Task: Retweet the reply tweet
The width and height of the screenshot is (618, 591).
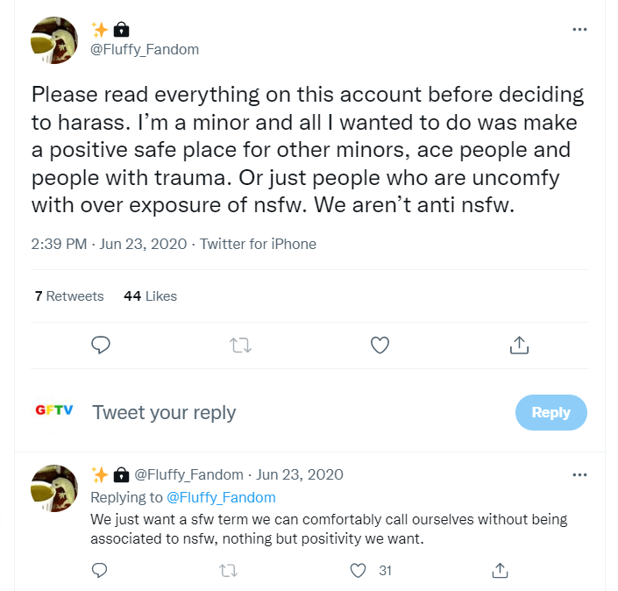Action: tap(228, 571)
